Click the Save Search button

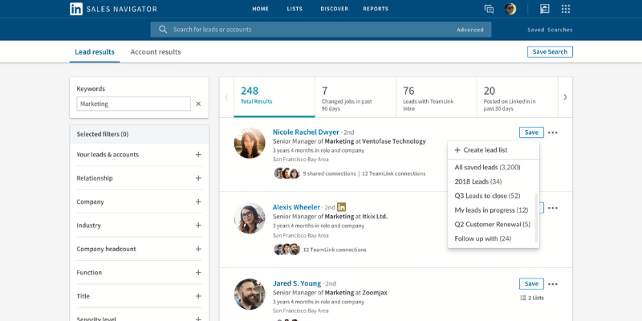(550, 51)
